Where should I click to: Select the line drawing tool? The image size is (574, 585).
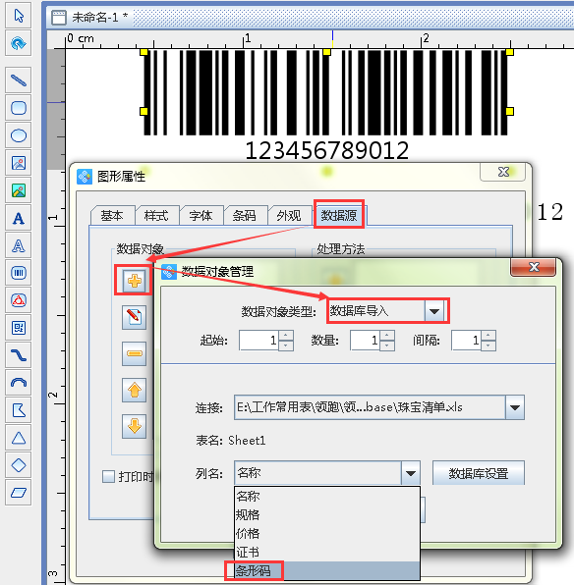coord(19,80)
